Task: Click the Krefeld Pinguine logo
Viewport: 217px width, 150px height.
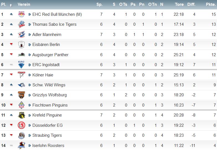Action: pyautogui.click(x=21, y=115)
